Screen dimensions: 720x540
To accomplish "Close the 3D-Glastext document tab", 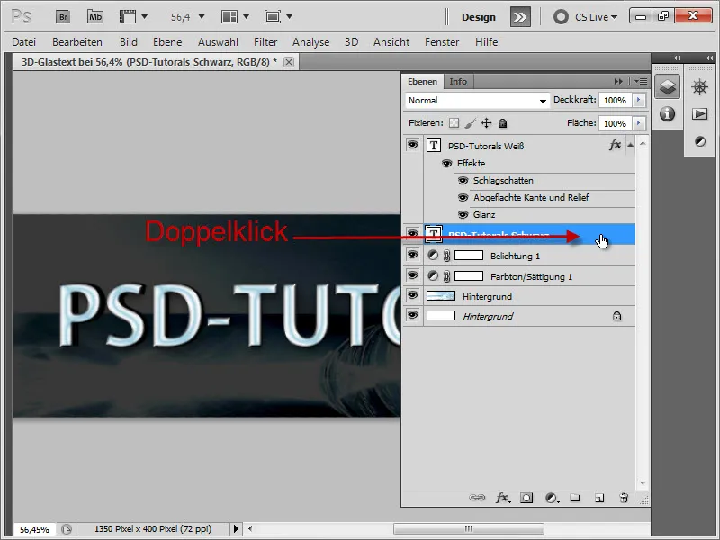I will point(288,62).
